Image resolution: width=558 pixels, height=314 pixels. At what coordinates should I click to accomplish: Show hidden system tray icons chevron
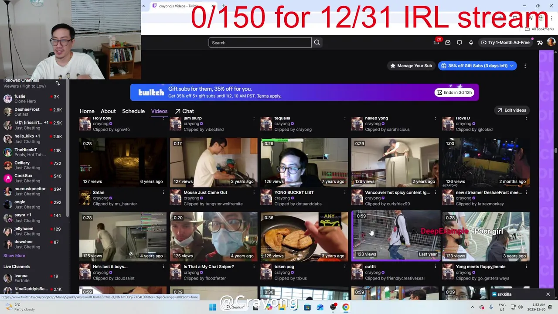[472, 307]
